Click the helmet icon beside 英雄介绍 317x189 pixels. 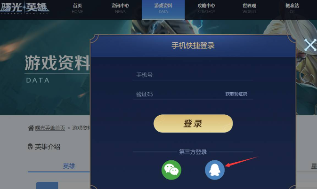click(x=30, y=146)
